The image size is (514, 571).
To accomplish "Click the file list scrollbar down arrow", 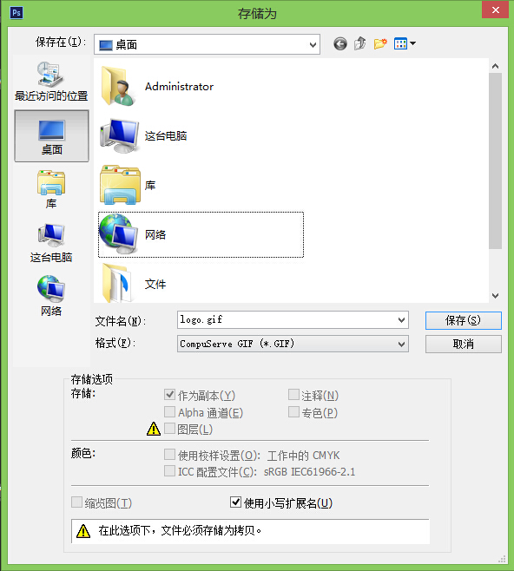I will click(495, 296).
